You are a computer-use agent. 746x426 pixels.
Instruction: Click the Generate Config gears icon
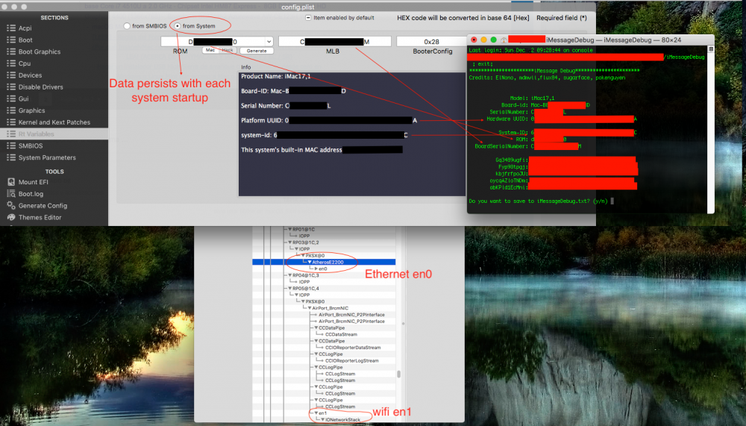pos(11,205)
